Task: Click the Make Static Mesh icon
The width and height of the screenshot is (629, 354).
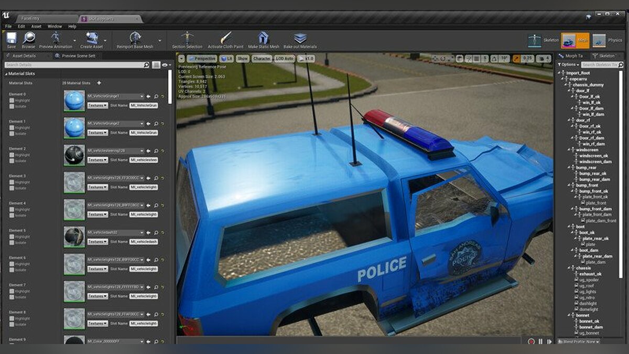Action: (x=263, y=38)
